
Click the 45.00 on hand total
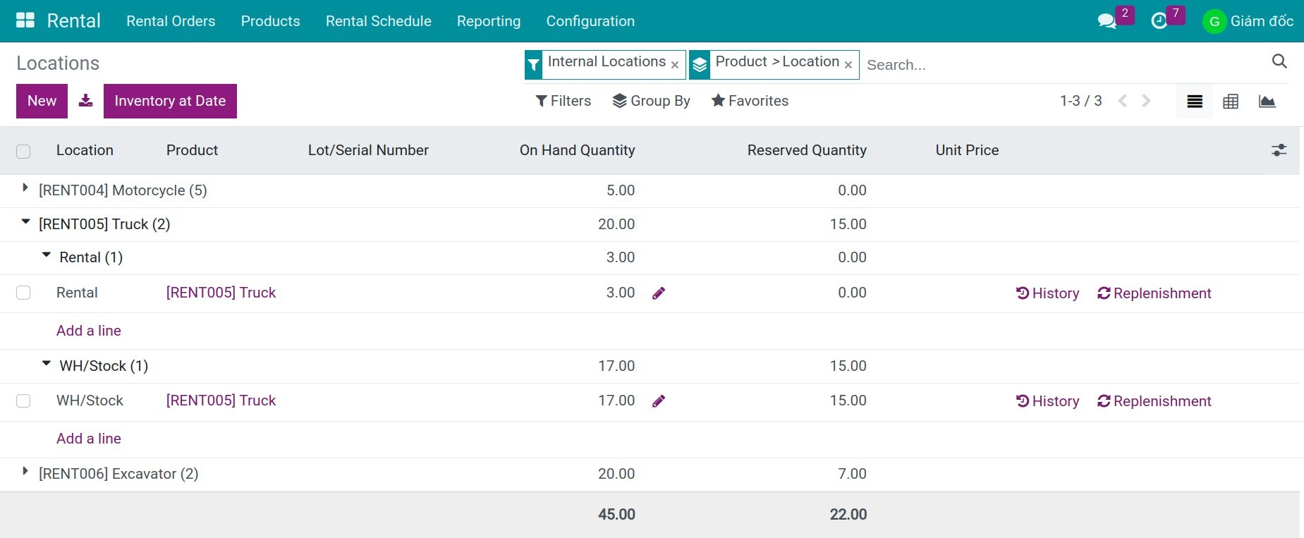(616, 515)
